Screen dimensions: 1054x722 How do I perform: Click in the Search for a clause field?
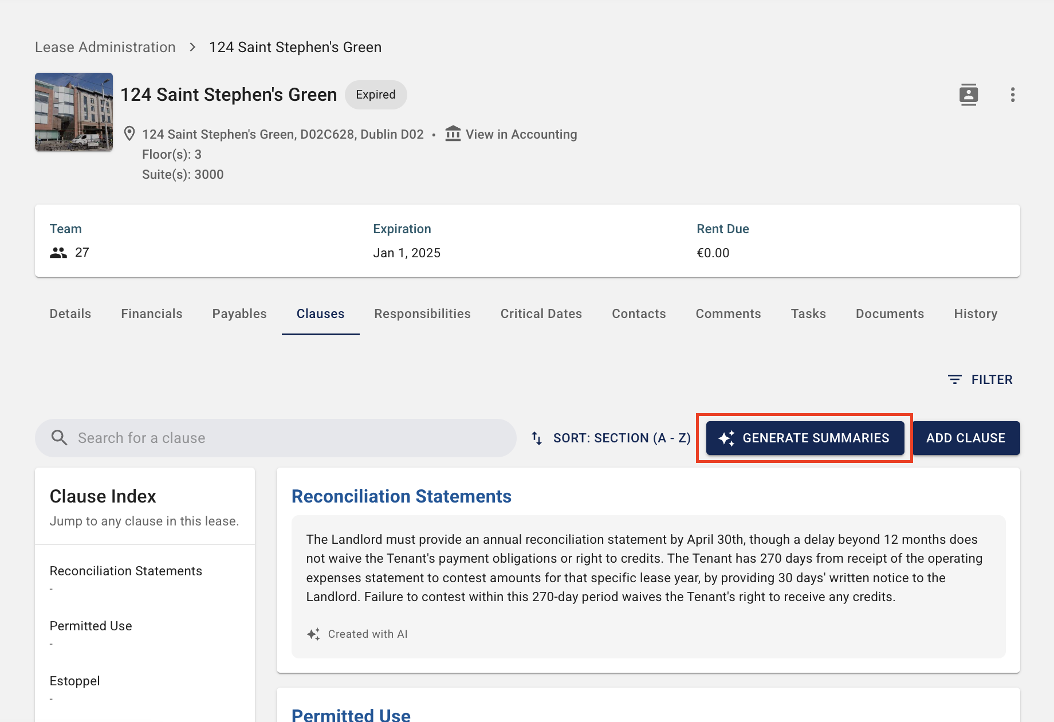click(x=286, y=438)
